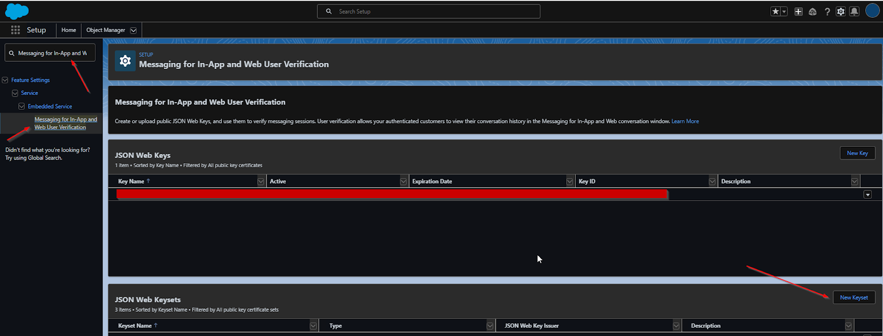Screen dimensions: 883x336
Task: Open row actions menu for JSON Web Key
Action: point(868,195)
